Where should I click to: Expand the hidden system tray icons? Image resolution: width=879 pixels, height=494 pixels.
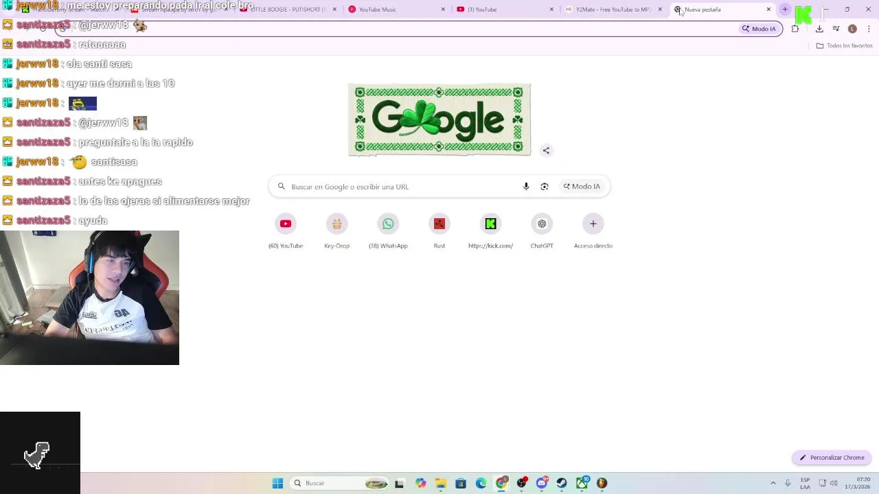coord(773,483)
